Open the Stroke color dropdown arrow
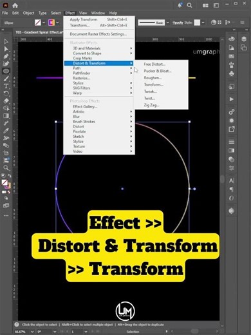This screenshot has height=335, width=251. pos(57,23)
